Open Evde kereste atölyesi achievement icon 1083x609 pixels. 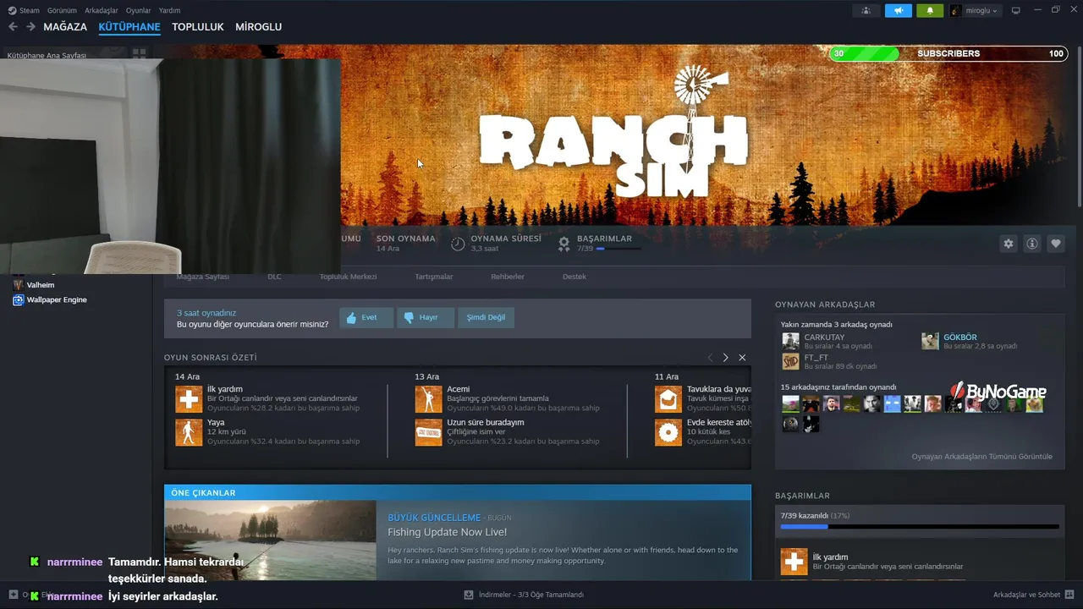(x=668, y=432)
